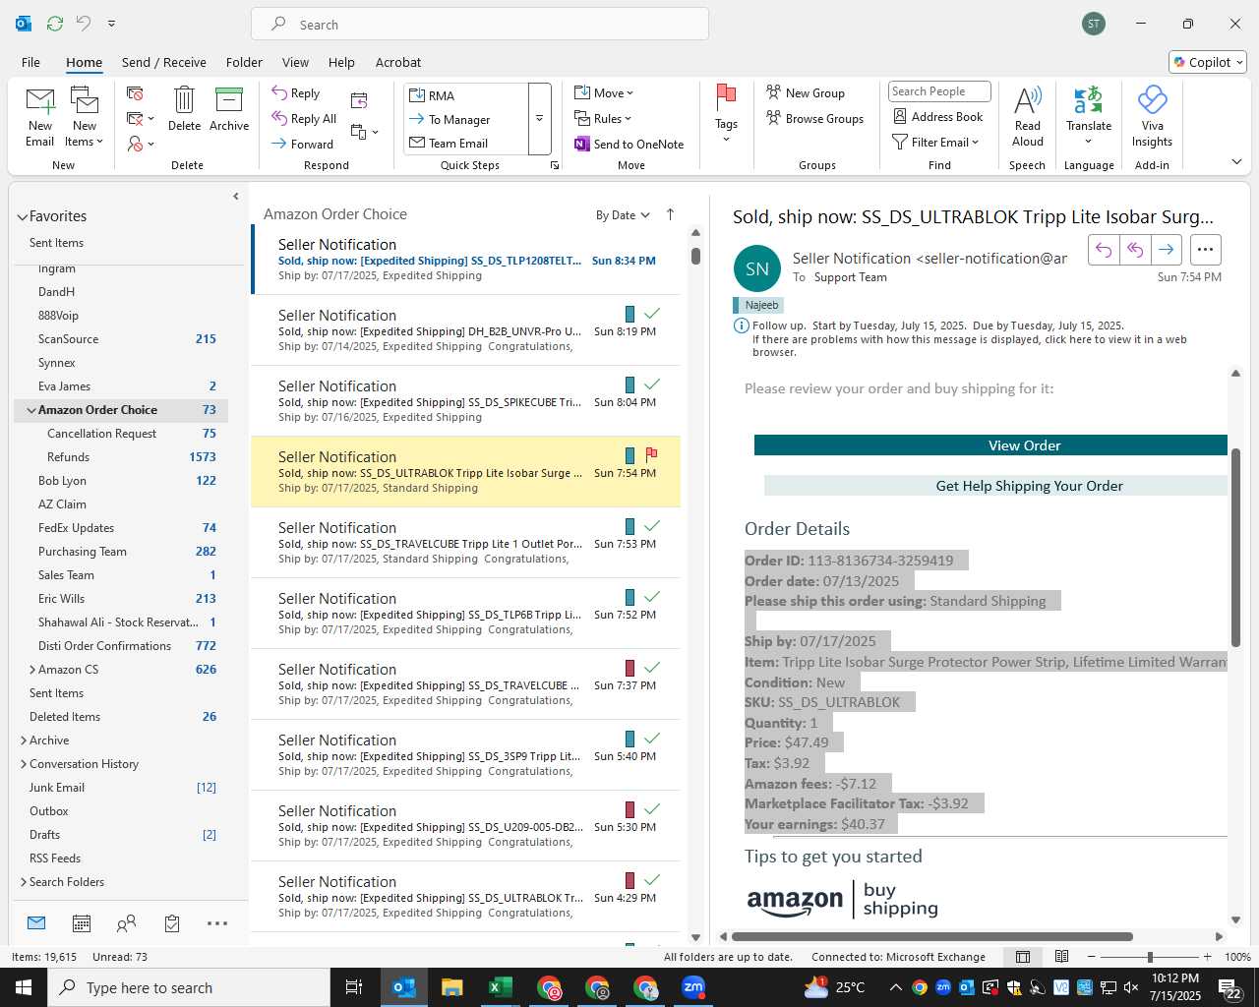Viewport: 1259px width, 1007px height.
Task: Click red category swatch on Sun 7:37 PM message
Action: tap(629, 668)
